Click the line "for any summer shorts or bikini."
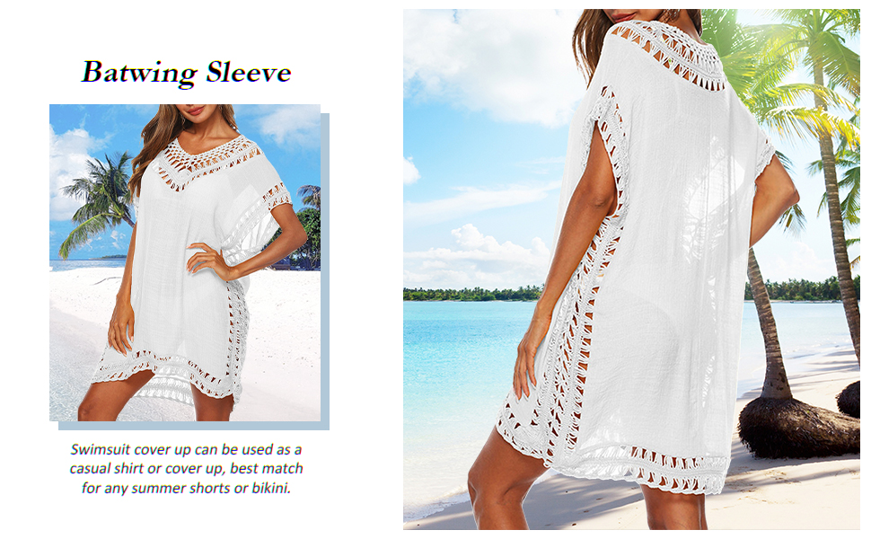Viewport: 871px width, 539px height. pos(186,488)
